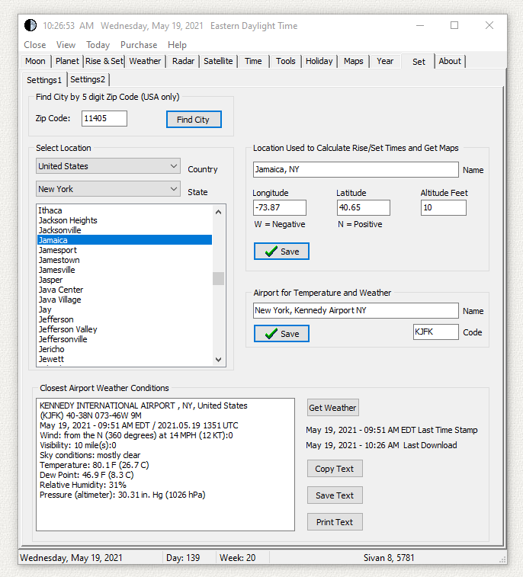Select Java Village in the city list
Image resolution: width=523 pixels, height=577 pixels.
(x=125, y=300)
